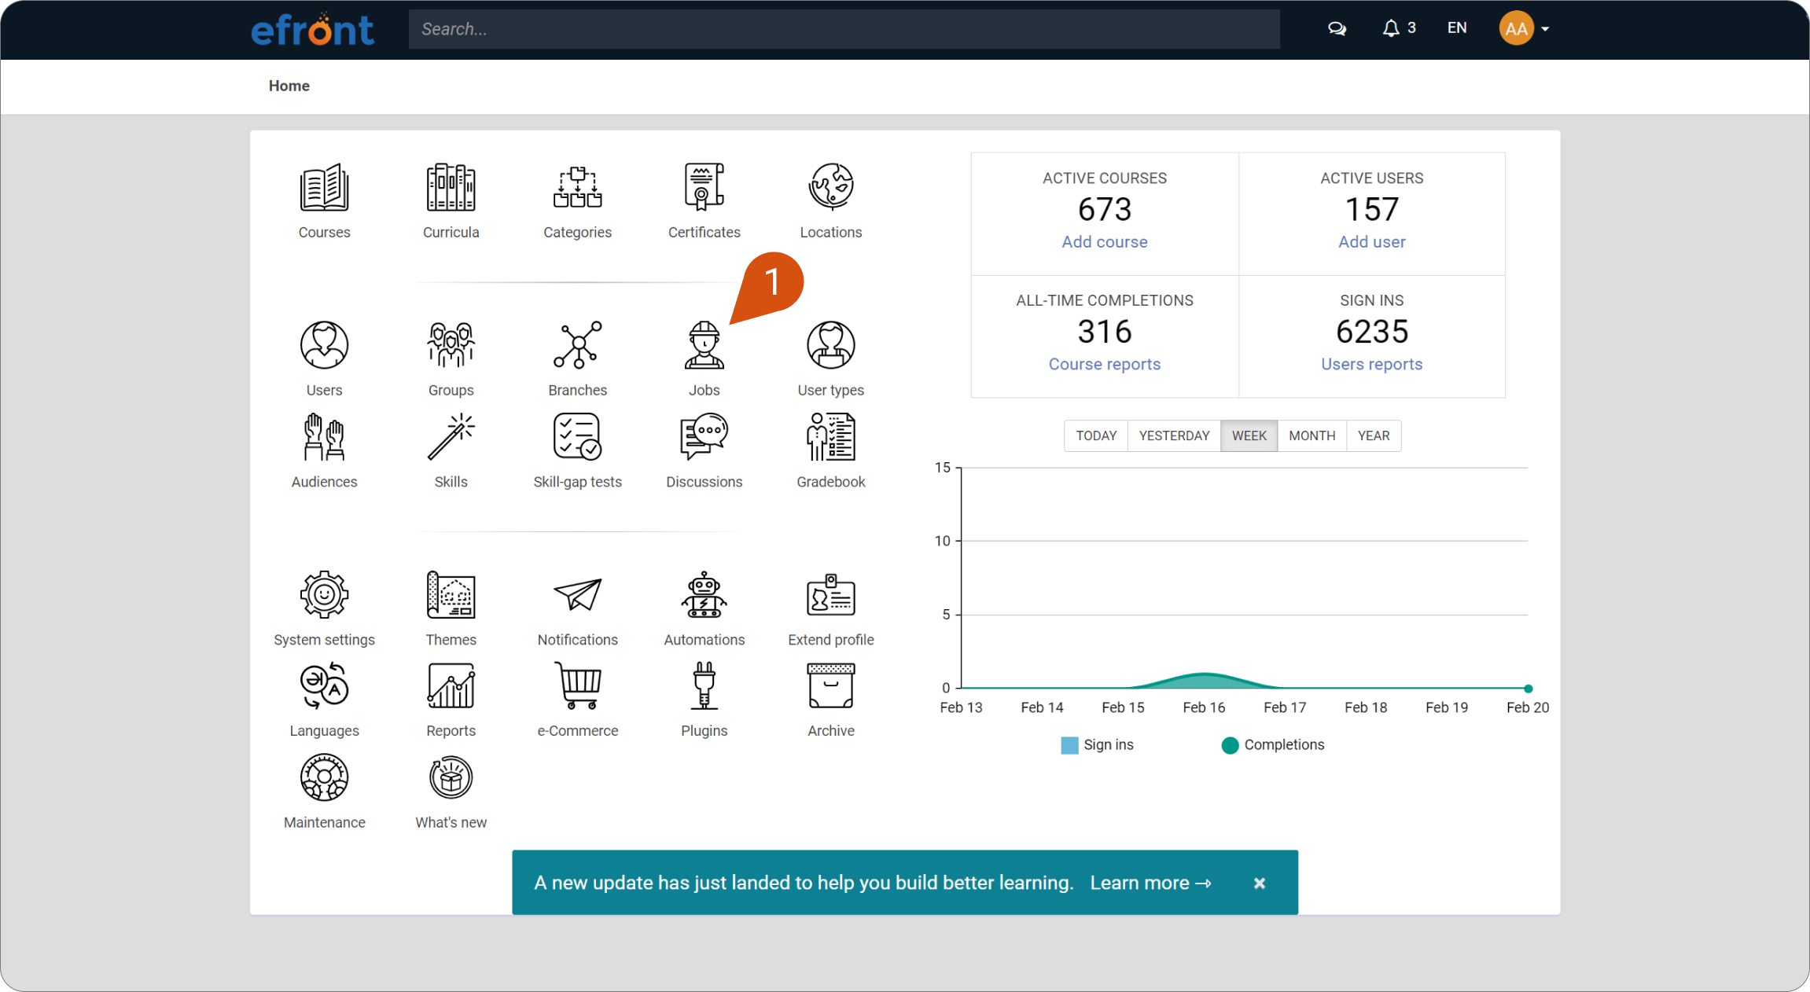Image resolution: width=1810 pixels, height=992 pixels.
Task: Open the Plugins plug icon
Action: pyautogui.click(x=704, y=685)
